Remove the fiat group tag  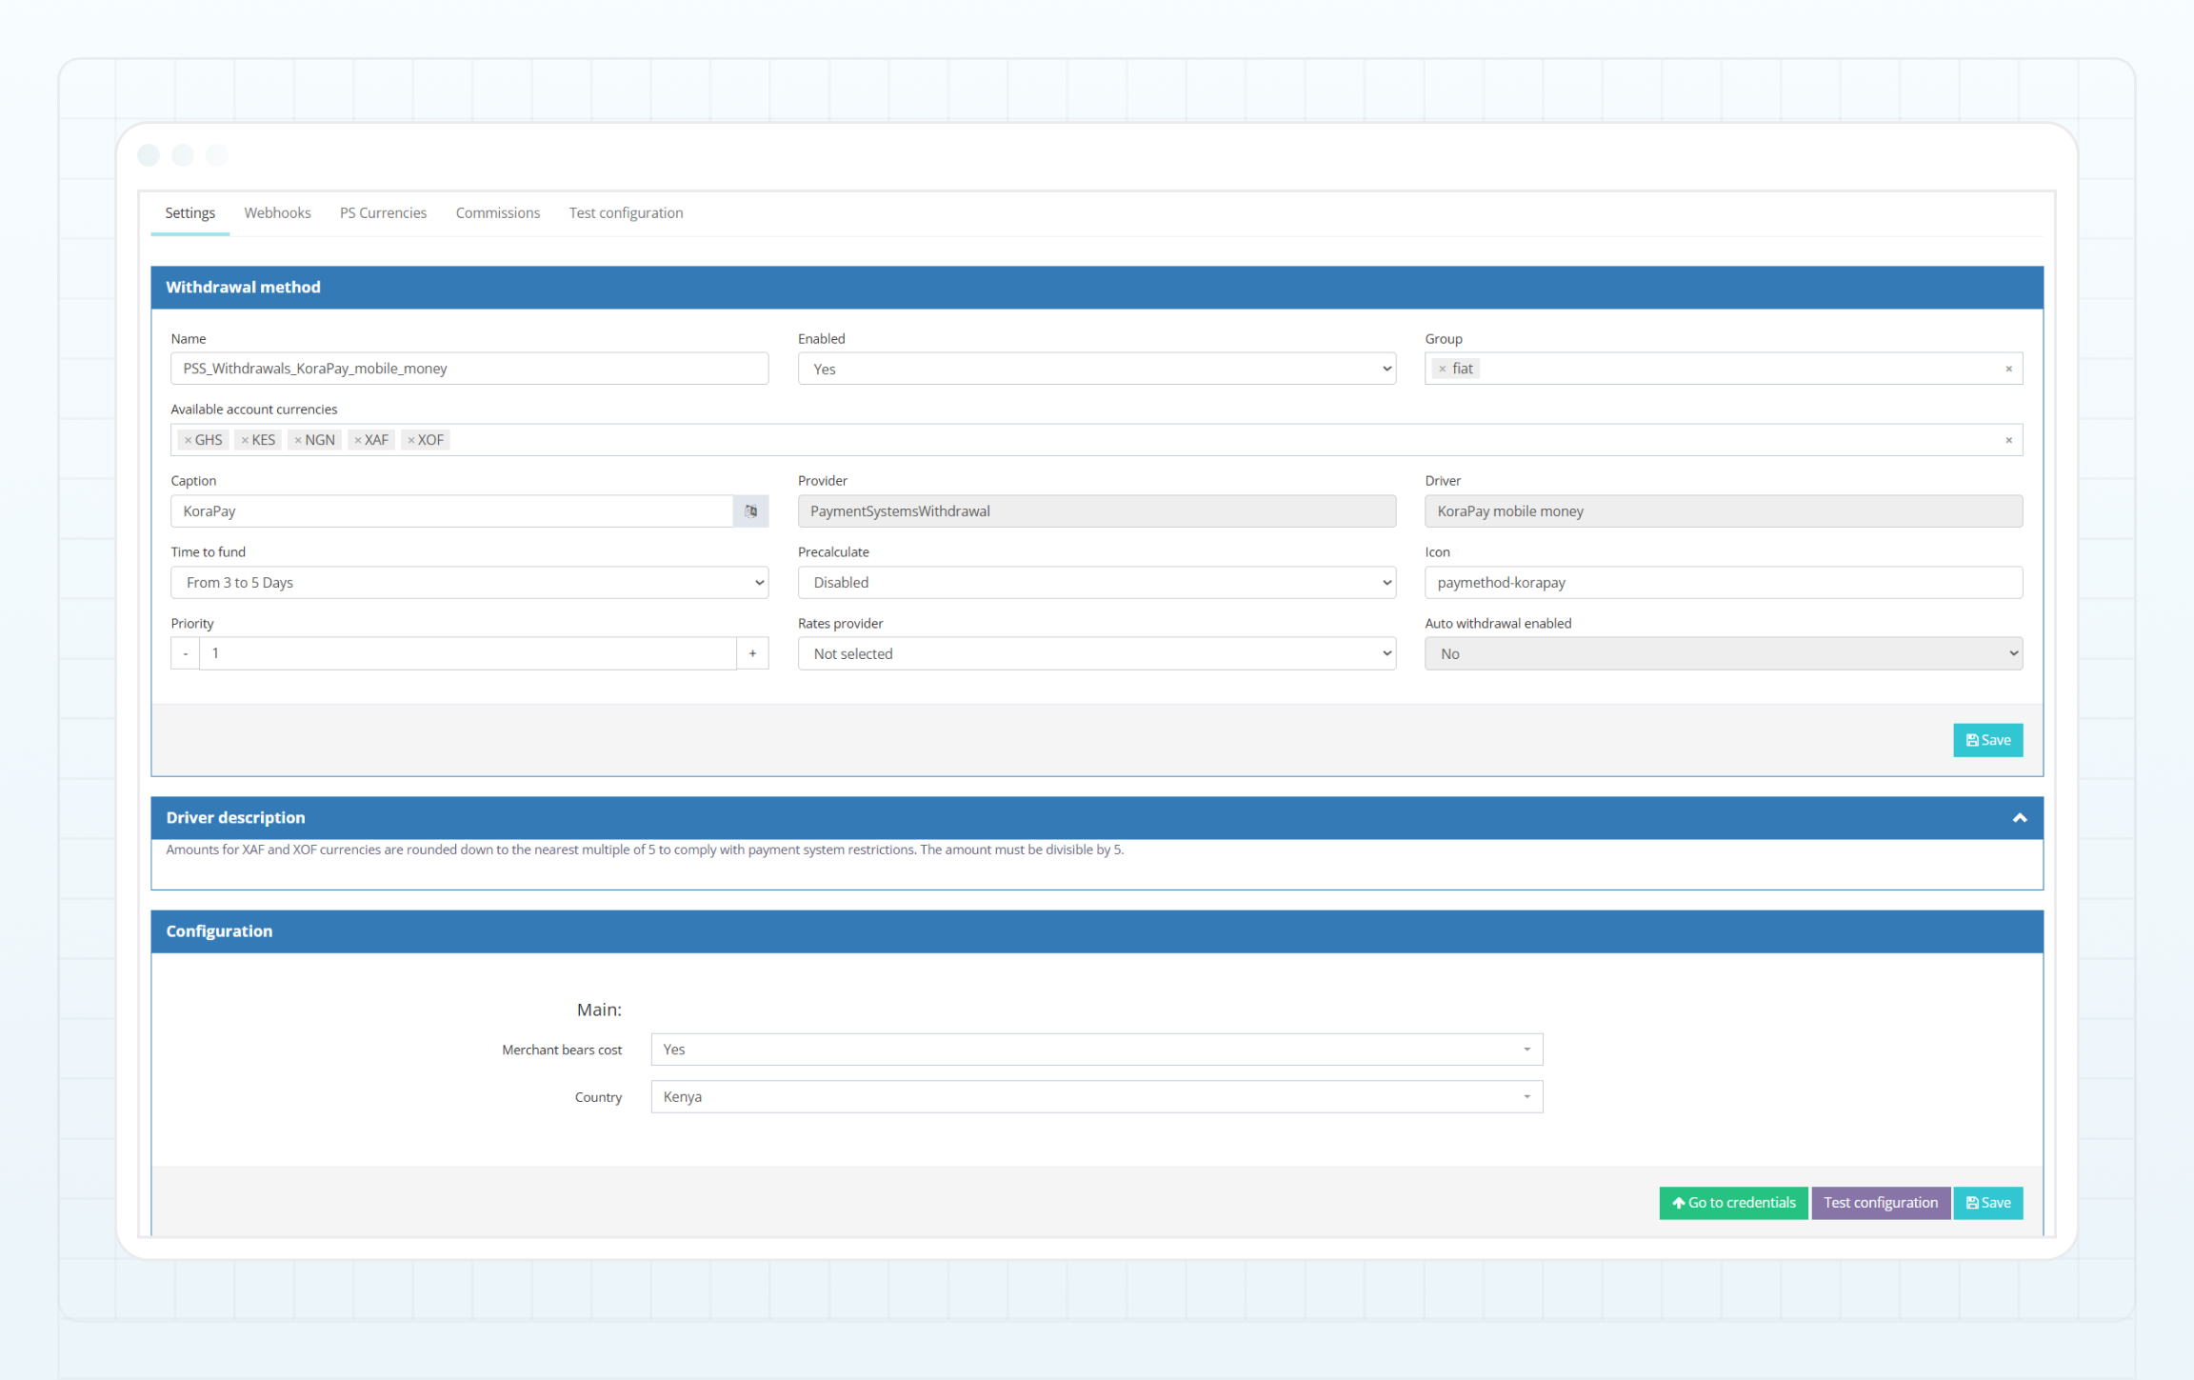click(x=1442, y=369)
